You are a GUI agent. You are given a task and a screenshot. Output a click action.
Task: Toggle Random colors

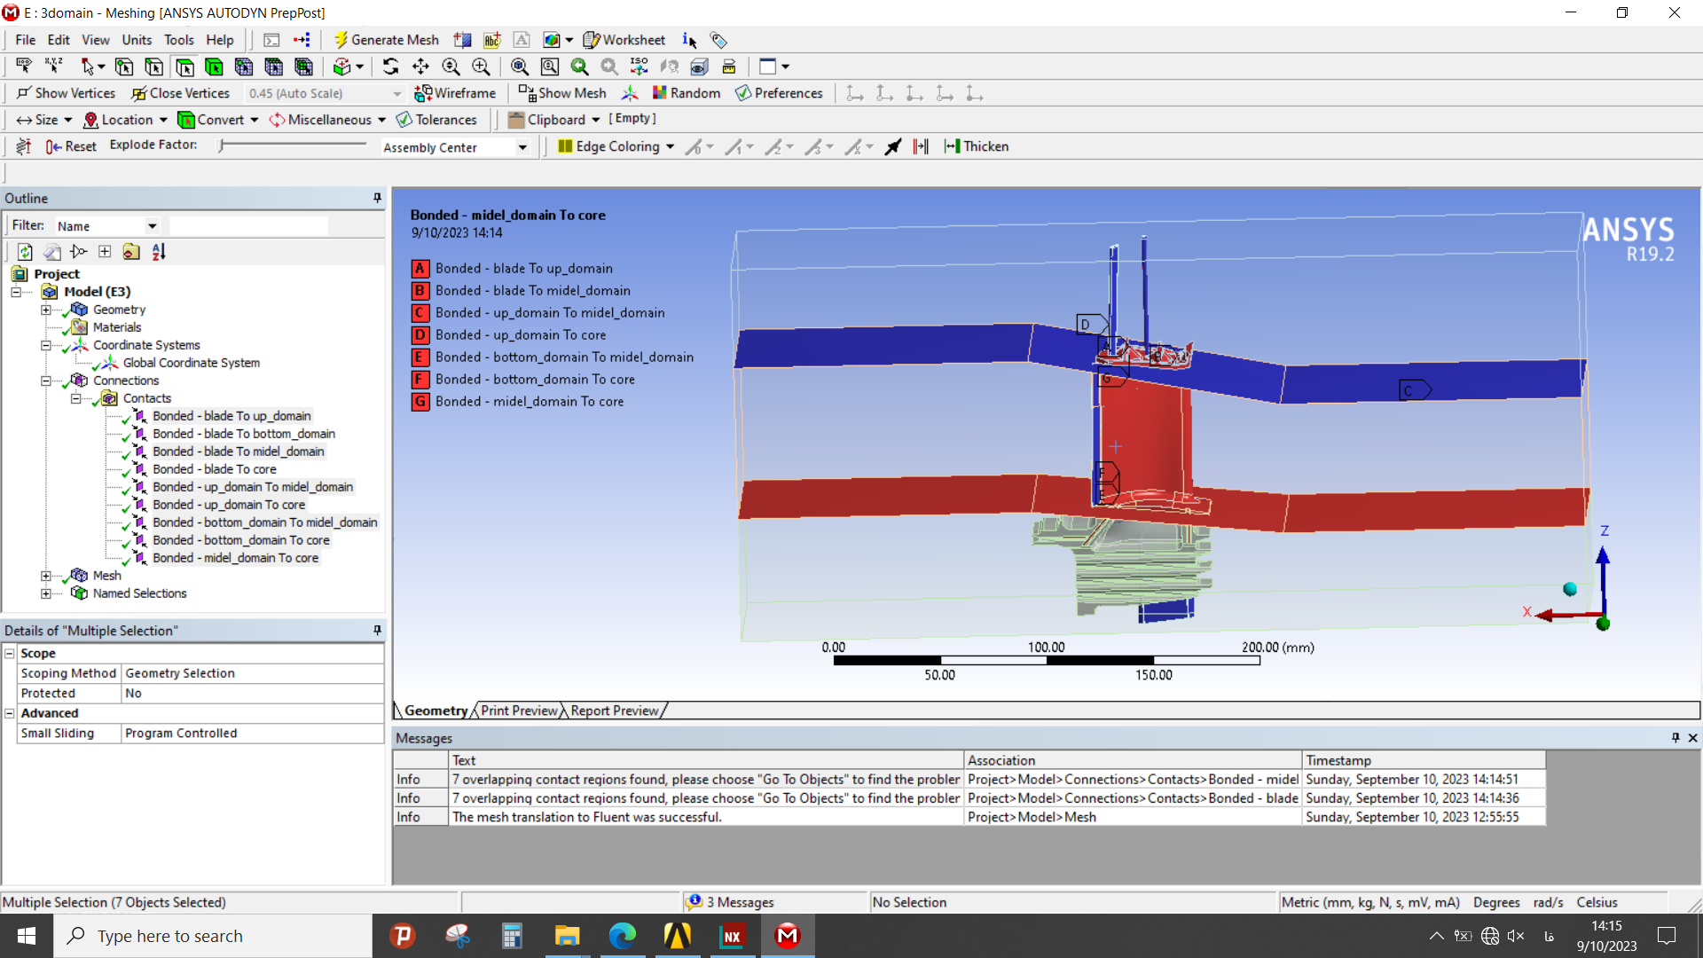click(687, 93)
